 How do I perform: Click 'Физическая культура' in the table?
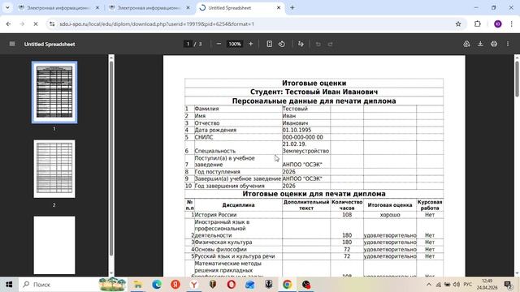coord(223,243)
